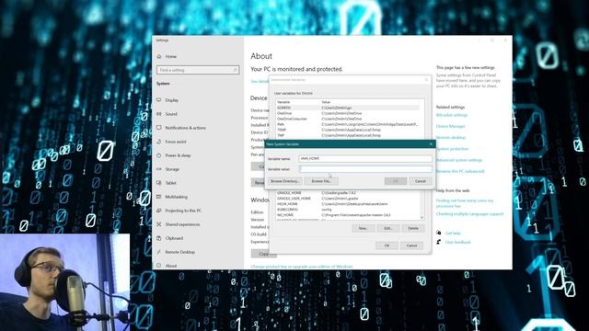Image resolution: width=589 pixels, height=331 pixels.
Task: Click OK in New System Variable dialog
Action: pyautogui.click(x=396, y=181)
